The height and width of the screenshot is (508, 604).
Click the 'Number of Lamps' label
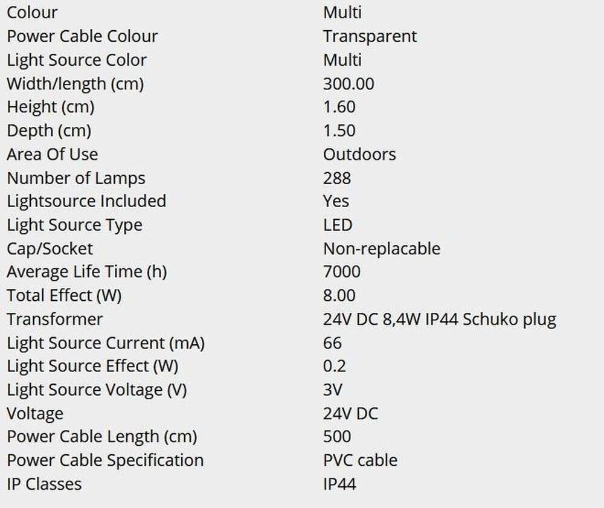[x=76, y=178]
